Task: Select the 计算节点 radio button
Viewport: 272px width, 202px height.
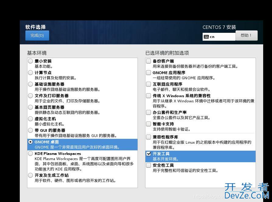Action: (x=30, y=73)
